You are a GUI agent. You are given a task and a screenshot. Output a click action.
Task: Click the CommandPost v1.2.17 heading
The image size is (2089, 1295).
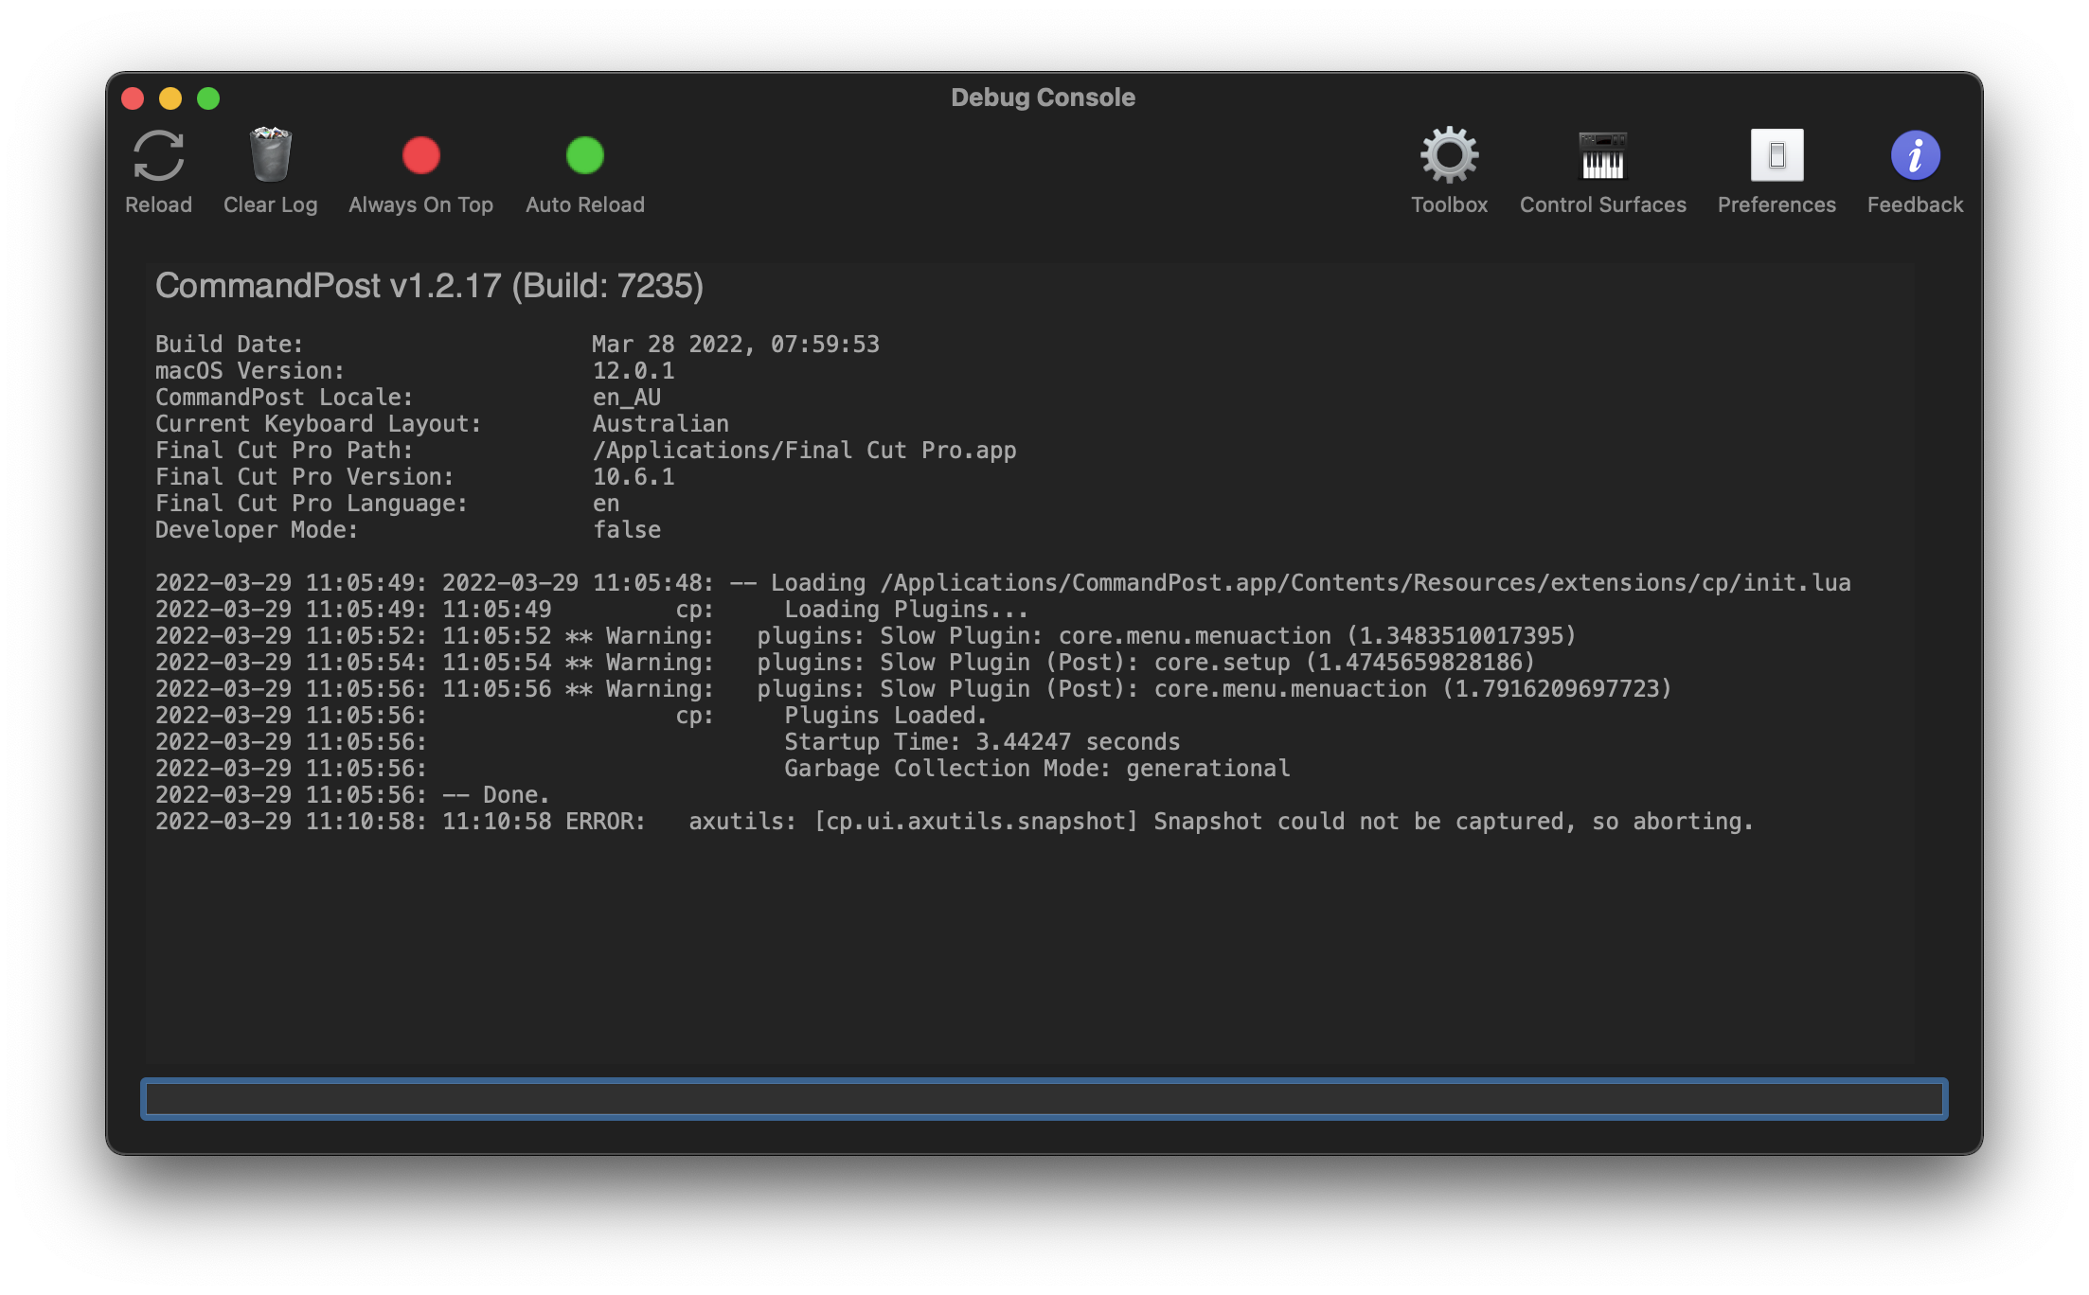click(x=429, y=286)
